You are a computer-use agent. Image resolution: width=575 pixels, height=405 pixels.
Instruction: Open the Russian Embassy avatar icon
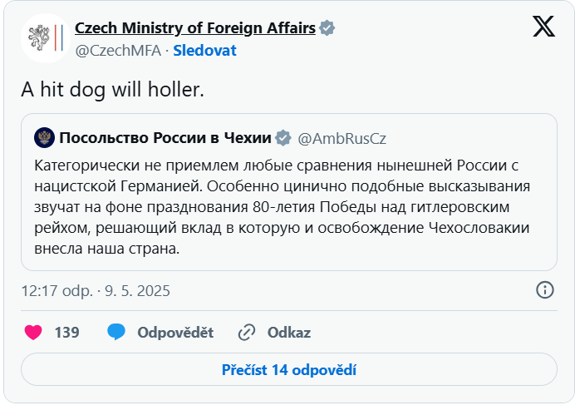tap(44, 138)
